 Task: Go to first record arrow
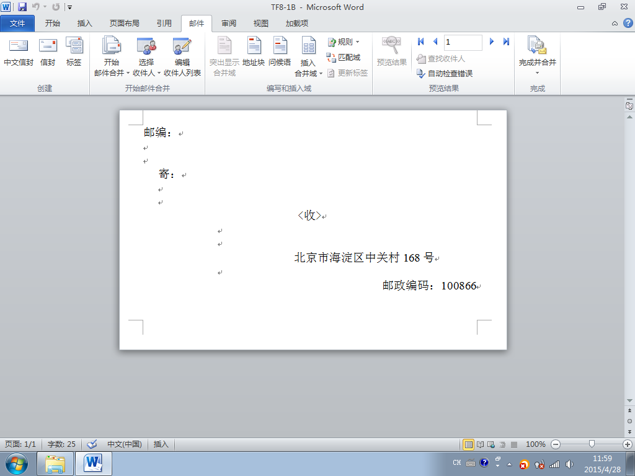[x=421, y=42]
